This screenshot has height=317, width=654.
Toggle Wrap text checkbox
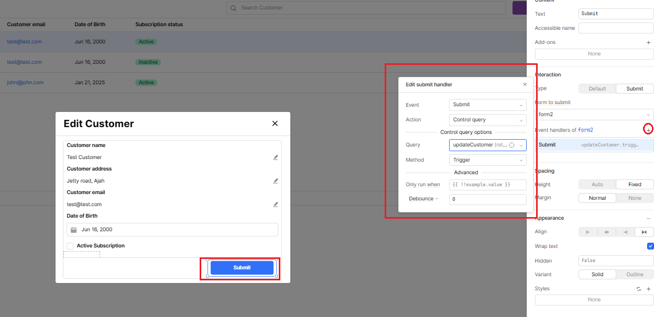click(x=650, y=246)
